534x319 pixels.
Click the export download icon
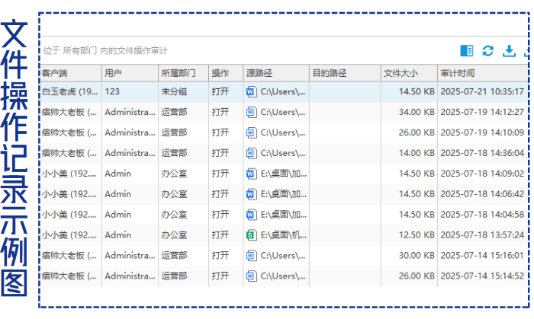(x=509, y=51)
